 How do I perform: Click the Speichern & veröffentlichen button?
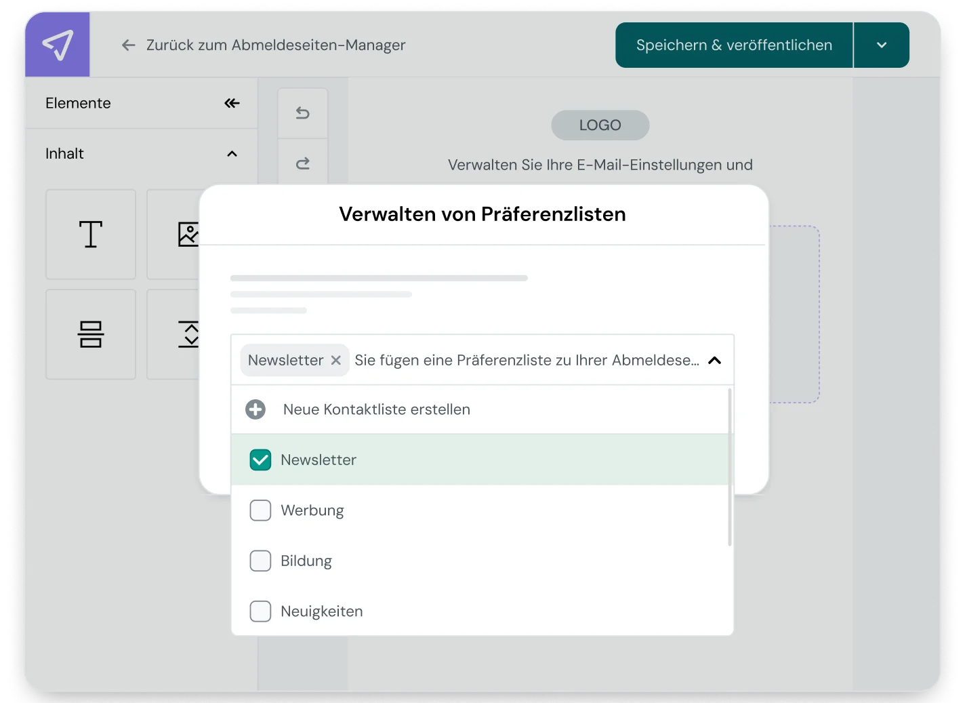click(734, 45)
